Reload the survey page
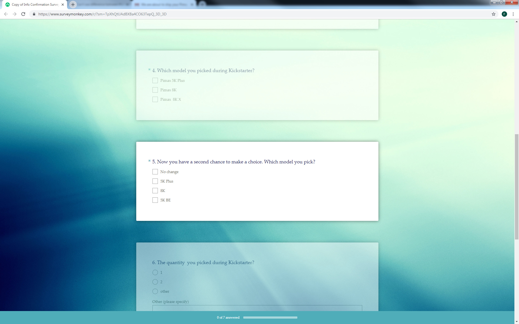The image size is (519, 324). (x=23, y=14)
